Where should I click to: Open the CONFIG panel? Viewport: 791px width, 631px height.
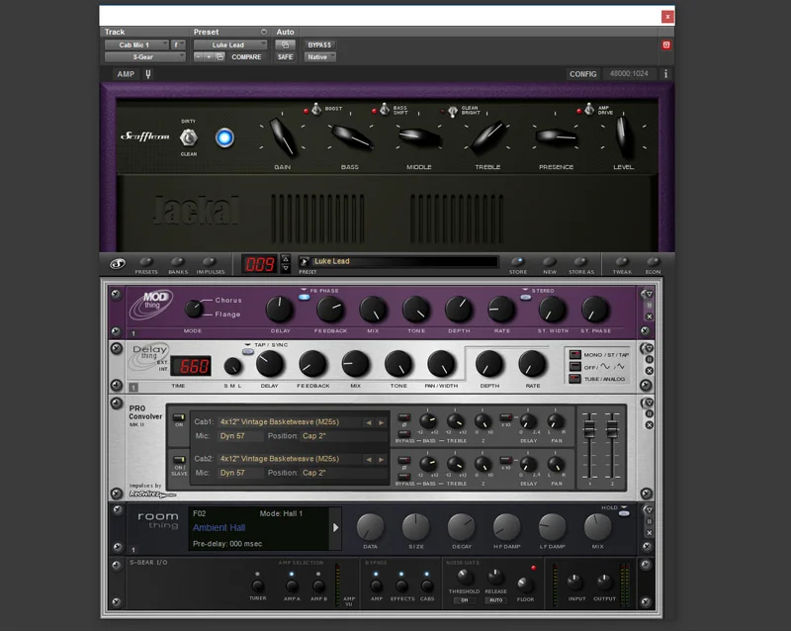[x=582, y=74]
